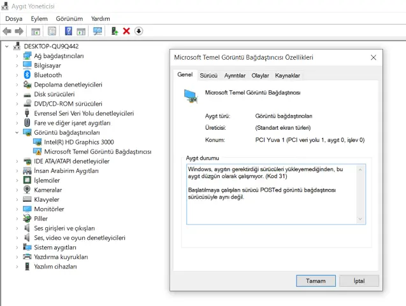
Task: Click the İşlemciler processor icon
Action: [27, 180]
